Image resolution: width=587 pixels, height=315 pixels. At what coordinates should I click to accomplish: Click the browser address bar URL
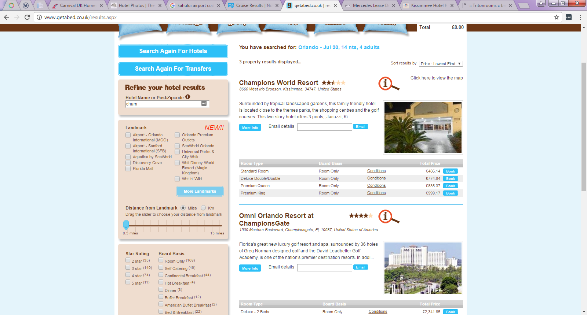80,17
